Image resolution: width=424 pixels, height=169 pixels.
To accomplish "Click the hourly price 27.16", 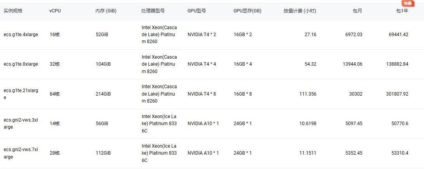I will coord(311,35).
